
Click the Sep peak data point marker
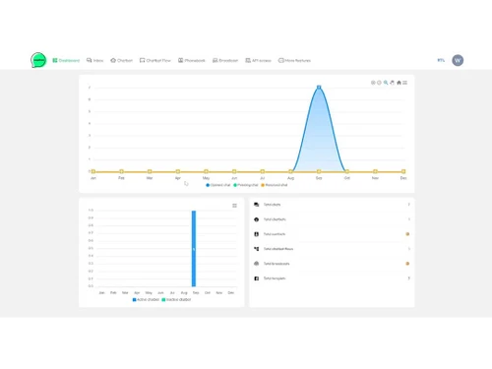319,88
